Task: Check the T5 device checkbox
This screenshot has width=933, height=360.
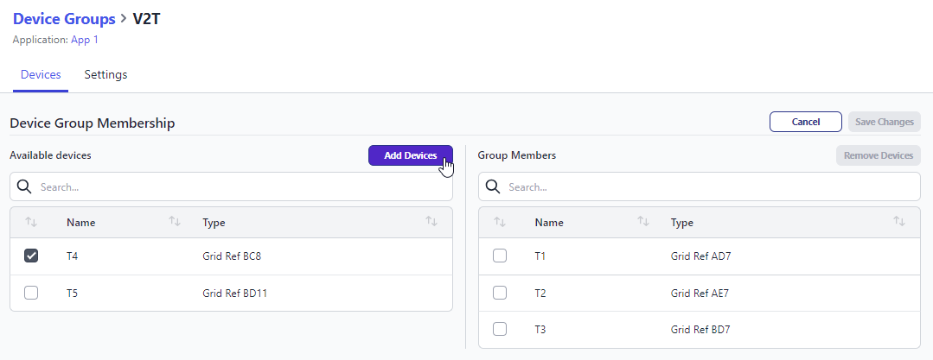Action: tap(31, 293)
